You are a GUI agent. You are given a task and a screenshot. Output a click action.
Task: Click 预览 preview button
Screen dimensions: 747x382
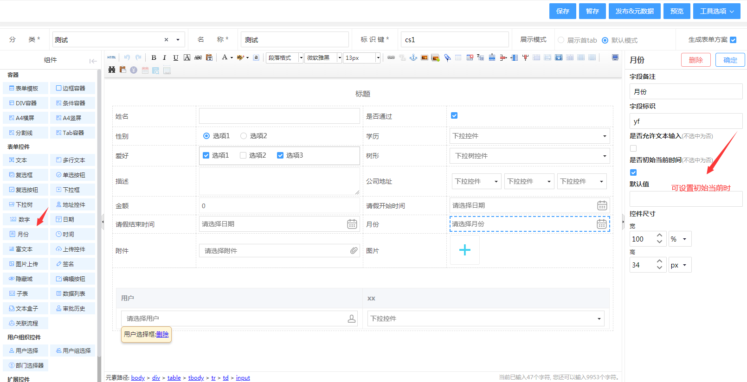click(677, 11)
